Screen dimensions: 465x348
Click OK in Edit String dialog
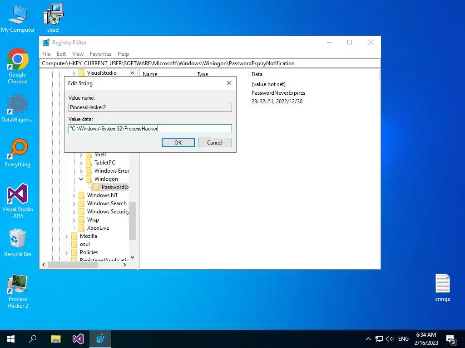(178, 143)
